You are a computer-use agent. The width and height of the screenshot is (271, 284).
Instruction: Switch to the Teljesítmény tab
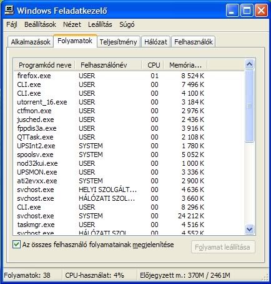click(x=118, y=42)
